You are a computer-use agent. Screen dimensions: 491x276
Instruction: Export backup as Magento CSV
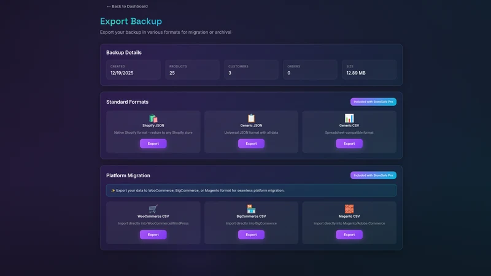tap(349, 235)
